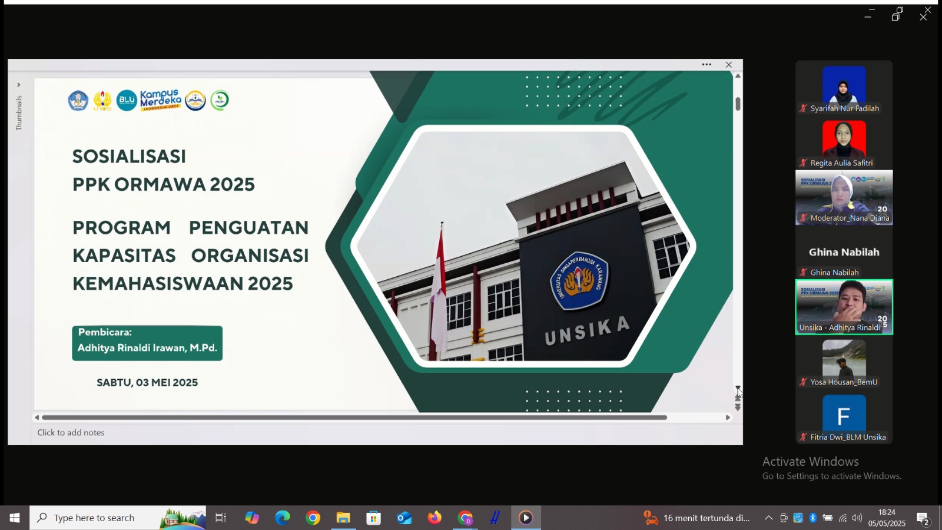
Task: Open the media player icon on the taskbar
Action: coord(525,518)
